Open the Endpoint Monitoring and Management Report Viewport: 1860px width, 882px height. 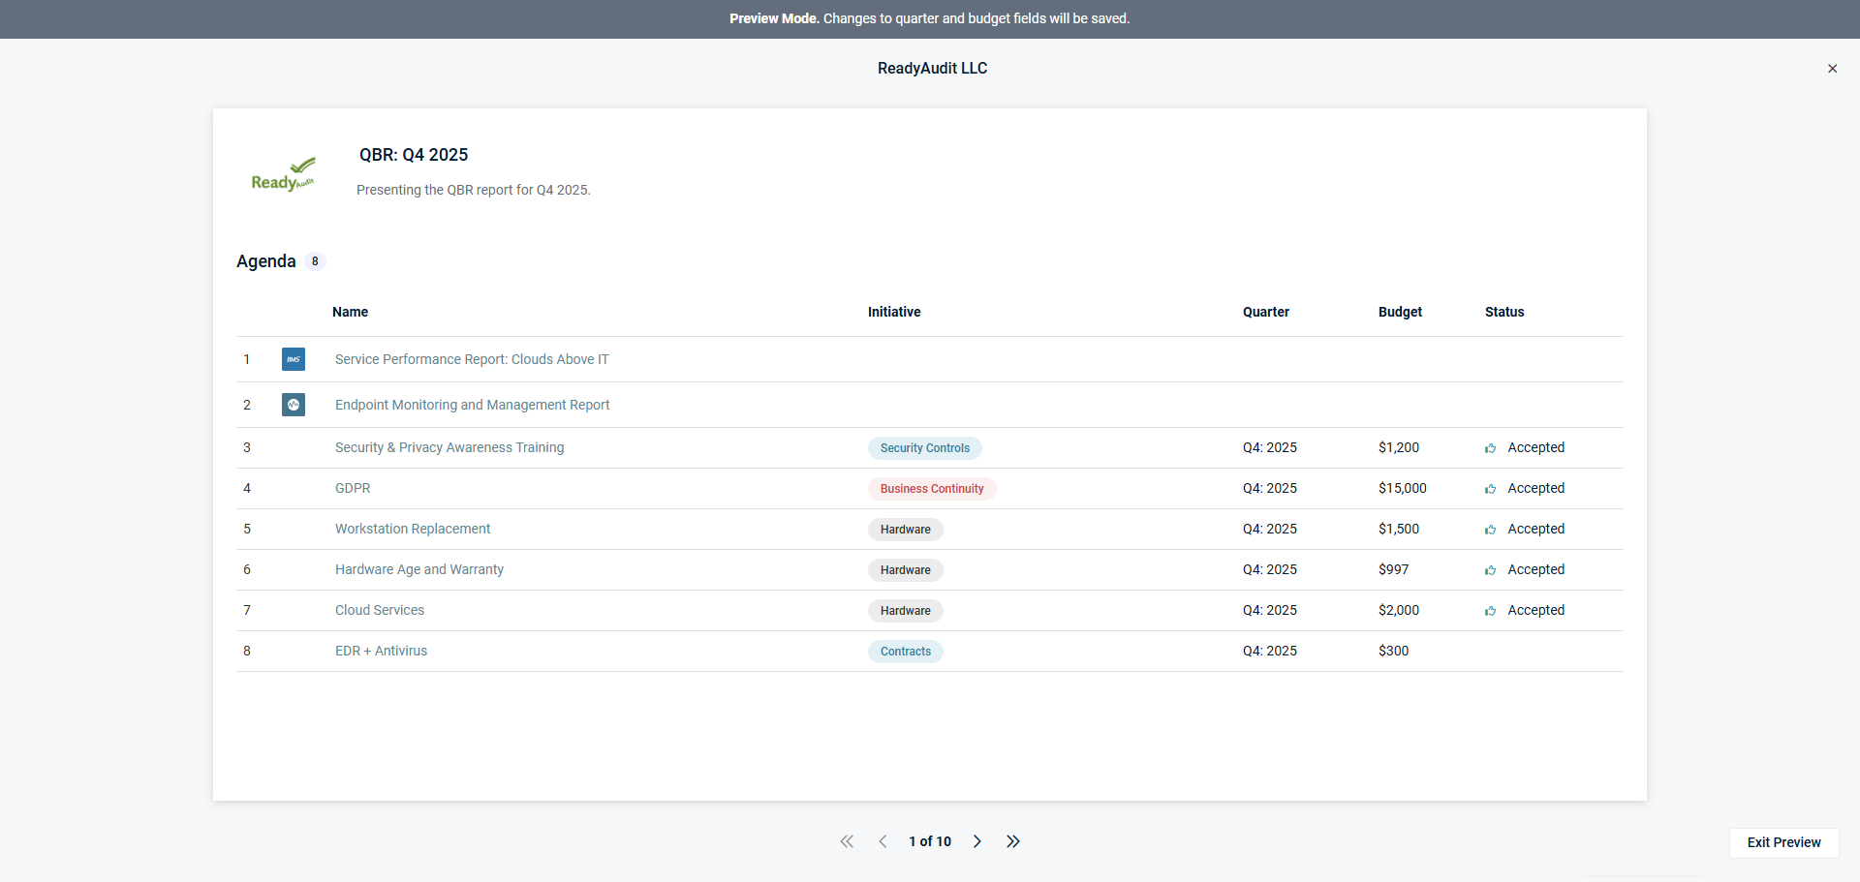472,405
